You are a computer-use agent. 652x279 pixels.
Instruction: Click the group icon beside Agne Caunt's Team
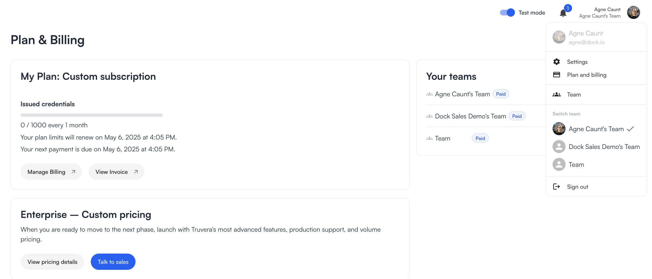[429, 94]
